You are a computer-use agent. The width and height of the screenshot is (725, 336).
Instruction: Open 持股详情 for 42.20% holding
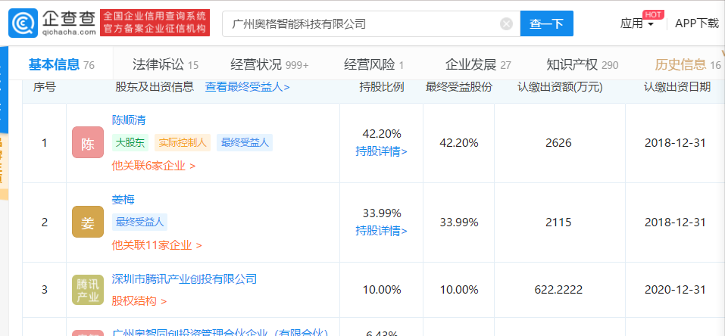(x=382, y=151)
